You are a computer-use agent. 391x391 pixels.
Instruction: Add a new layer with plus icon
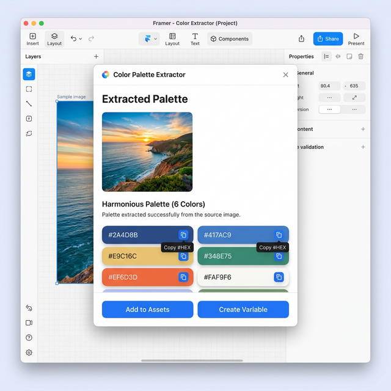96,57
